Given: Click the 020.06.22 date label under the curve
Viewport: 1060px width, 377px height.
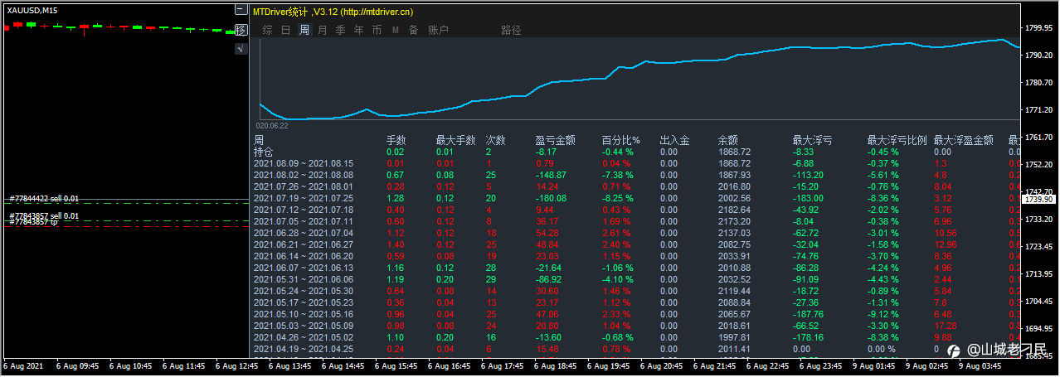Looking at the screenshot, I should pyautogui.click(x=272, y=126).
